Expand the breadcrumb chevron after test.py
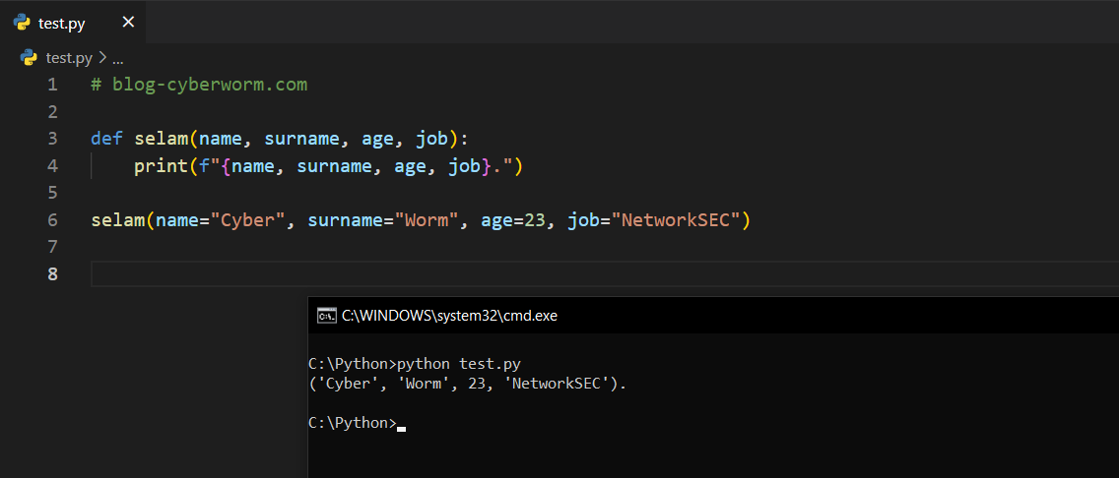 pyautogui.click(x=102, y=57)
